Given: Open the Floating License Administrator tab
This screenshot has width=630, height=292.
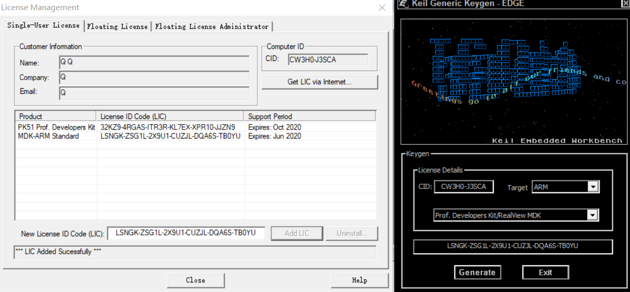Looking at the screenshot, I should coord(212,26).
